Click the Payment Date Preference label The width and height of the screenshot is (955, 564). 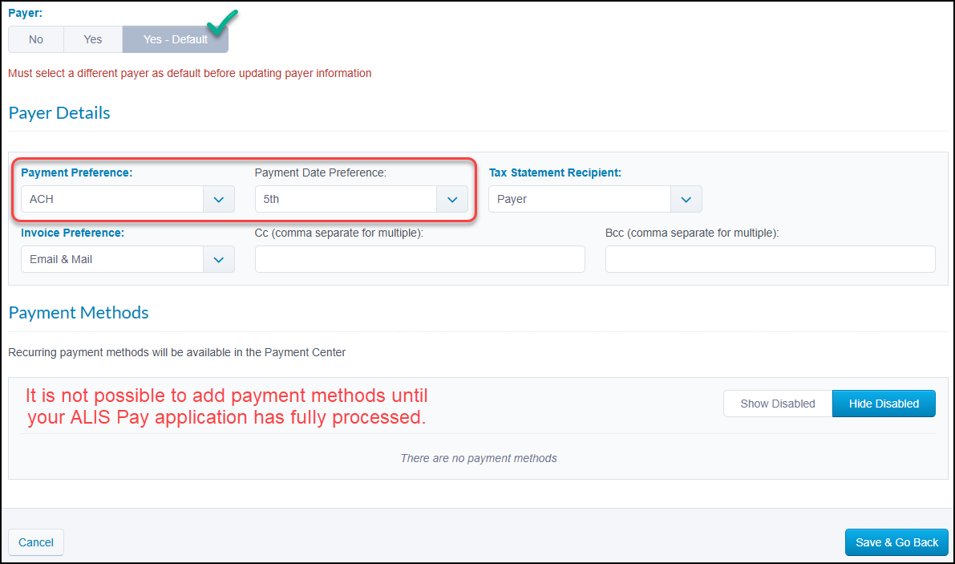(321, 173)
